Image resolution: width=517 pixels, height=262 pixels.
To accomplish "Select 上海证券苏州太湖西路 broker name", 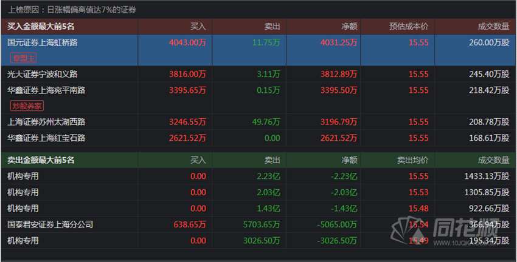I will pyautogui.click(x=46, y=122).
